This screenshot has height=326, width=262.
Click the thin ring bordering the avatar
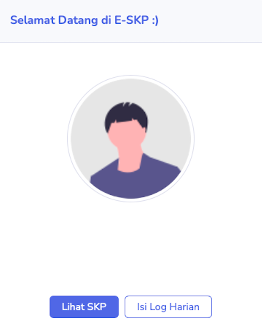[x=69, y=138]
